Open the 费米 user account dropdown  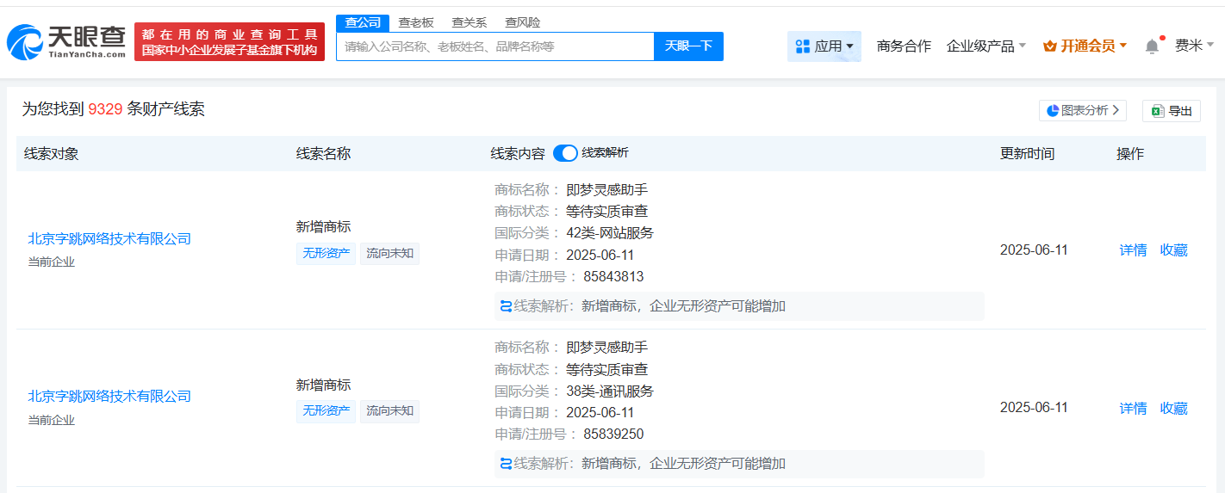[1194, 46]
